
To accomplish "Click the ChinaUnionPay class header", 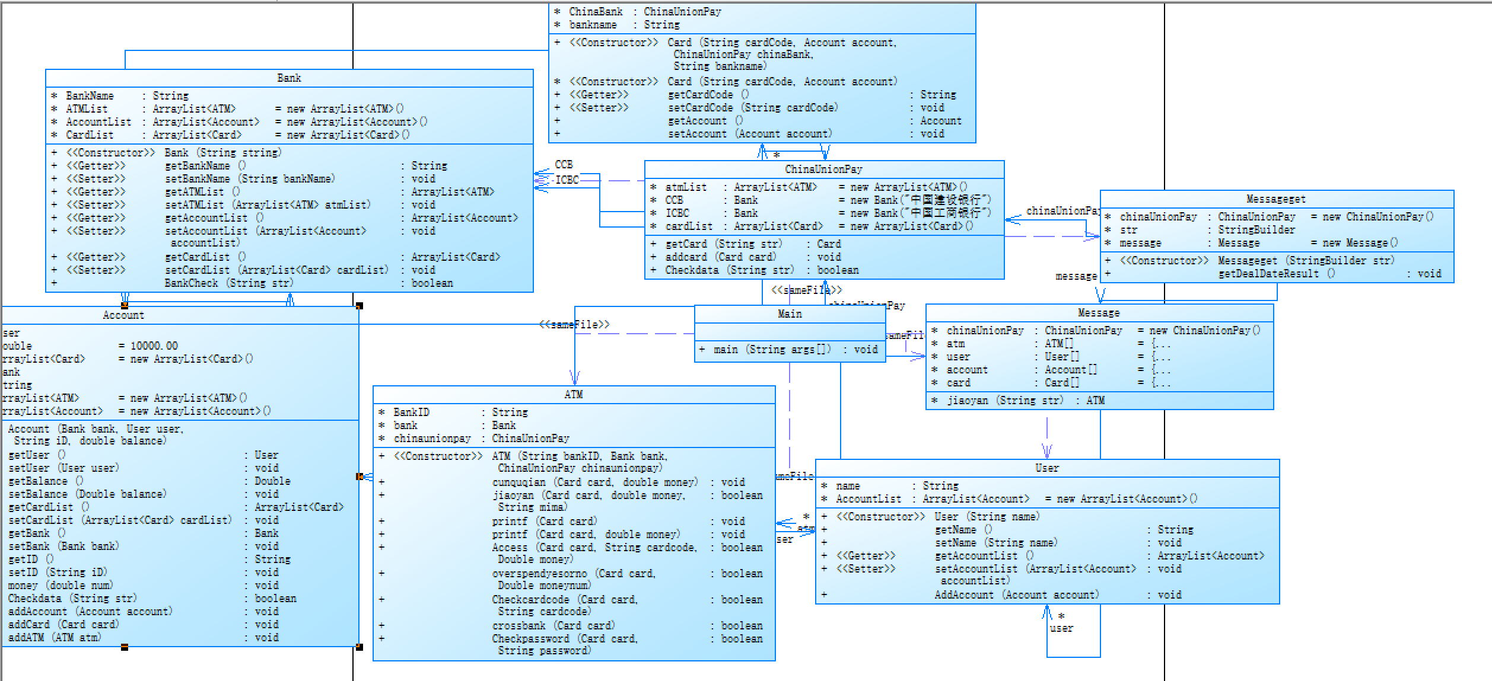I will 823,170.
